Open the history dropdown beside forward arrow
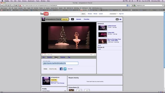The height and width of the screenshot is (93, 165). point(6,5)
